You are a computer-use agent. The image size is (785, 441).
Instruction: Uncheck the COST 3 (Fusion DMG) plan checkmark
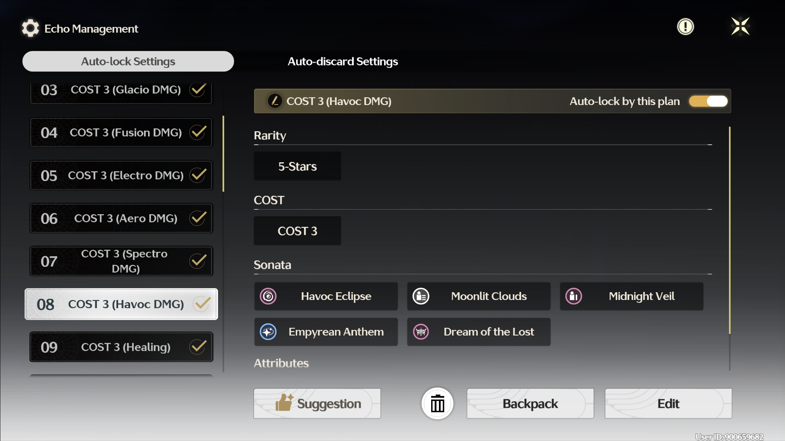198,132
